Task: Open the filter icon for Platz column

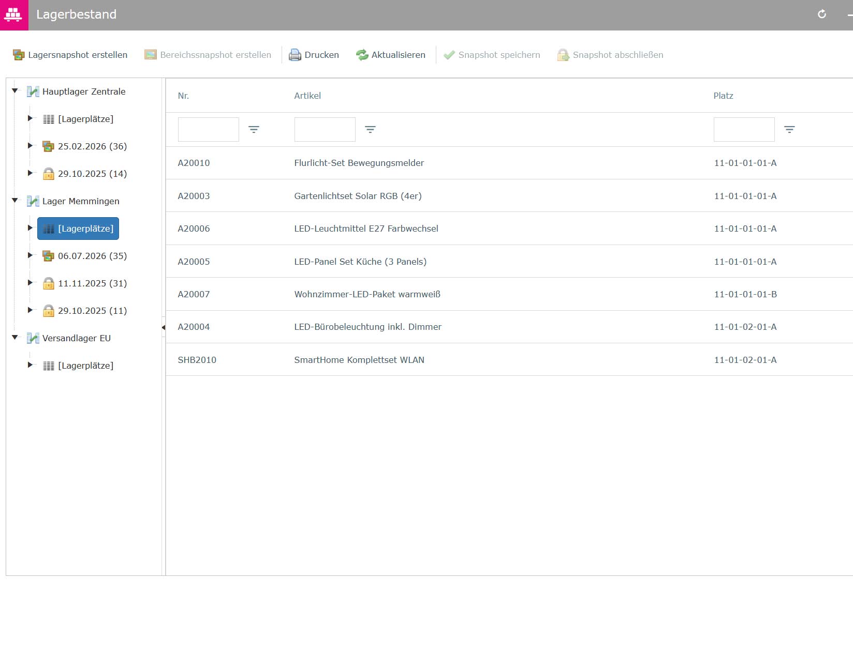Action: (x=789, y=129)
